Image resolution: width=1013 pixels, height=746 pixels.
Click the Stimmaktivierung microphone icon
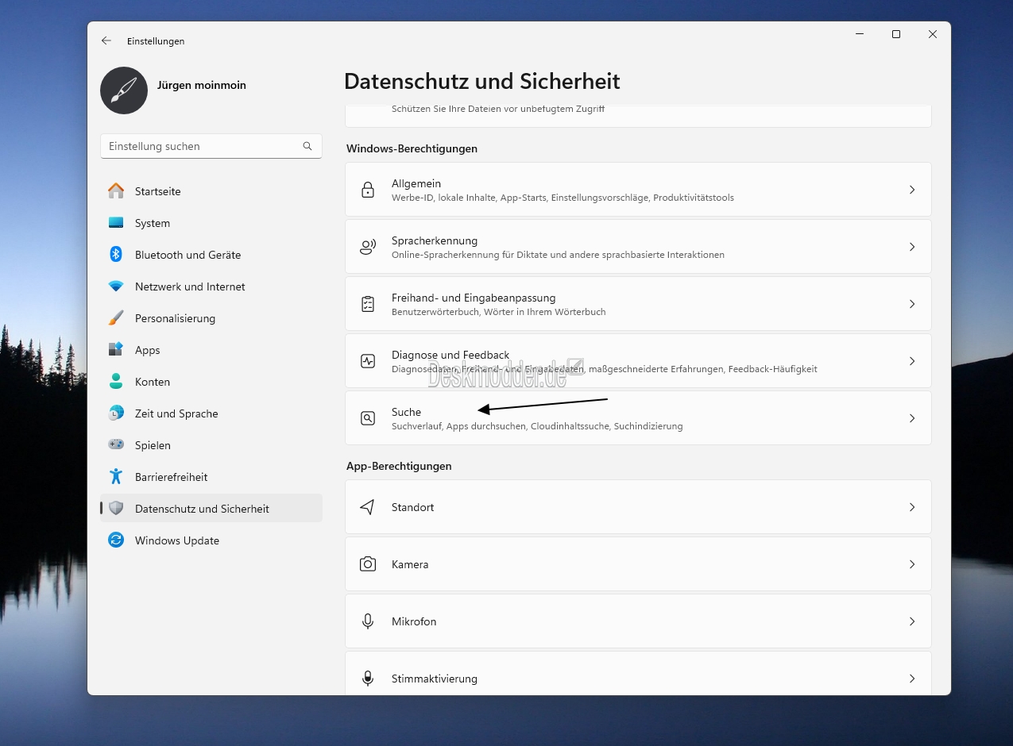(x=368, y=679)
